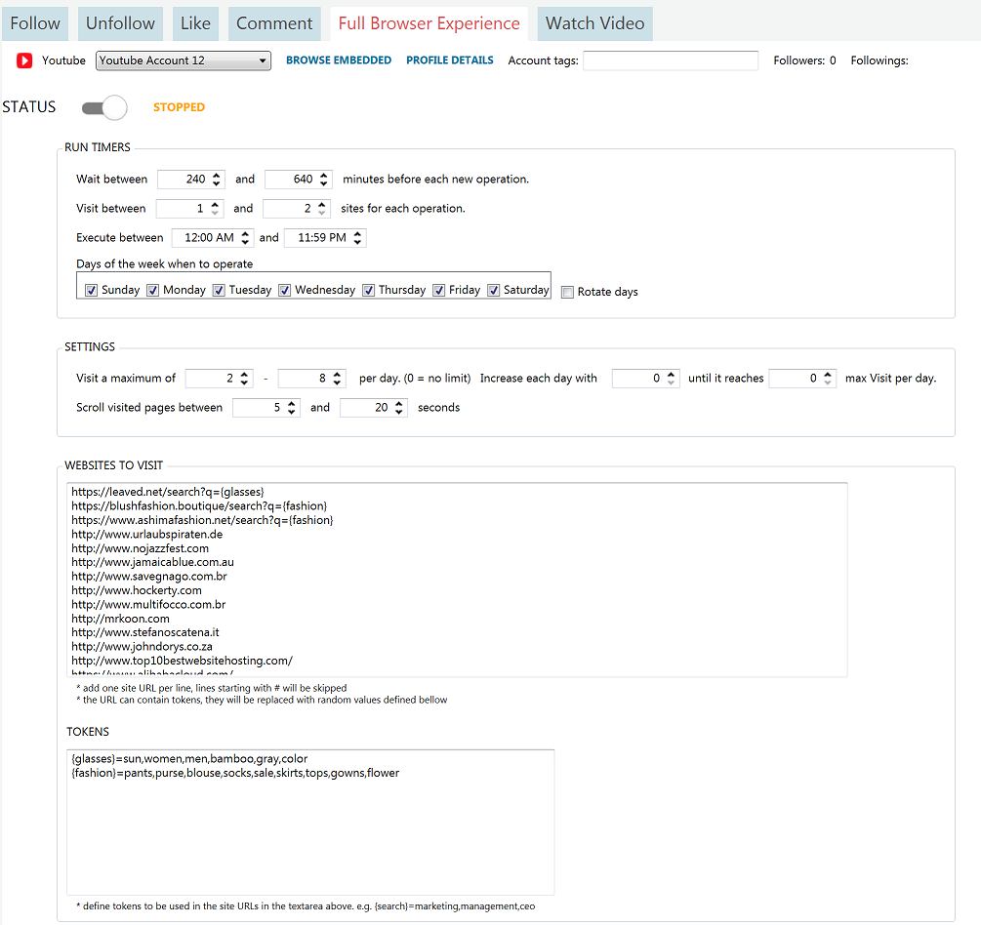
Task: Click the http://www.stefanoscatena.it line
Action: pos(145,632)
